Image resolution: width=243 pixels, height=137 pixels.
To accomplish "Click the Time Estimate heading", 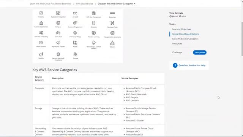I will click(x=176, y=13).
